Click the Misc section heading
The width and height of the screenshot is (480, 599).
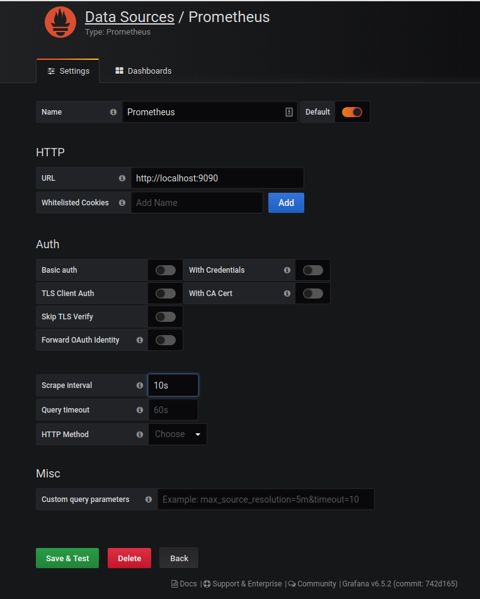(48, 474)
